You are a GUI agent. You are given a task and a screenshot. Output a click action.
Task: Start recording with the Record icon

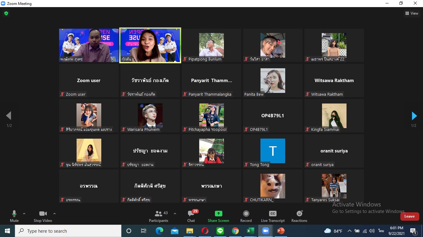246,214
